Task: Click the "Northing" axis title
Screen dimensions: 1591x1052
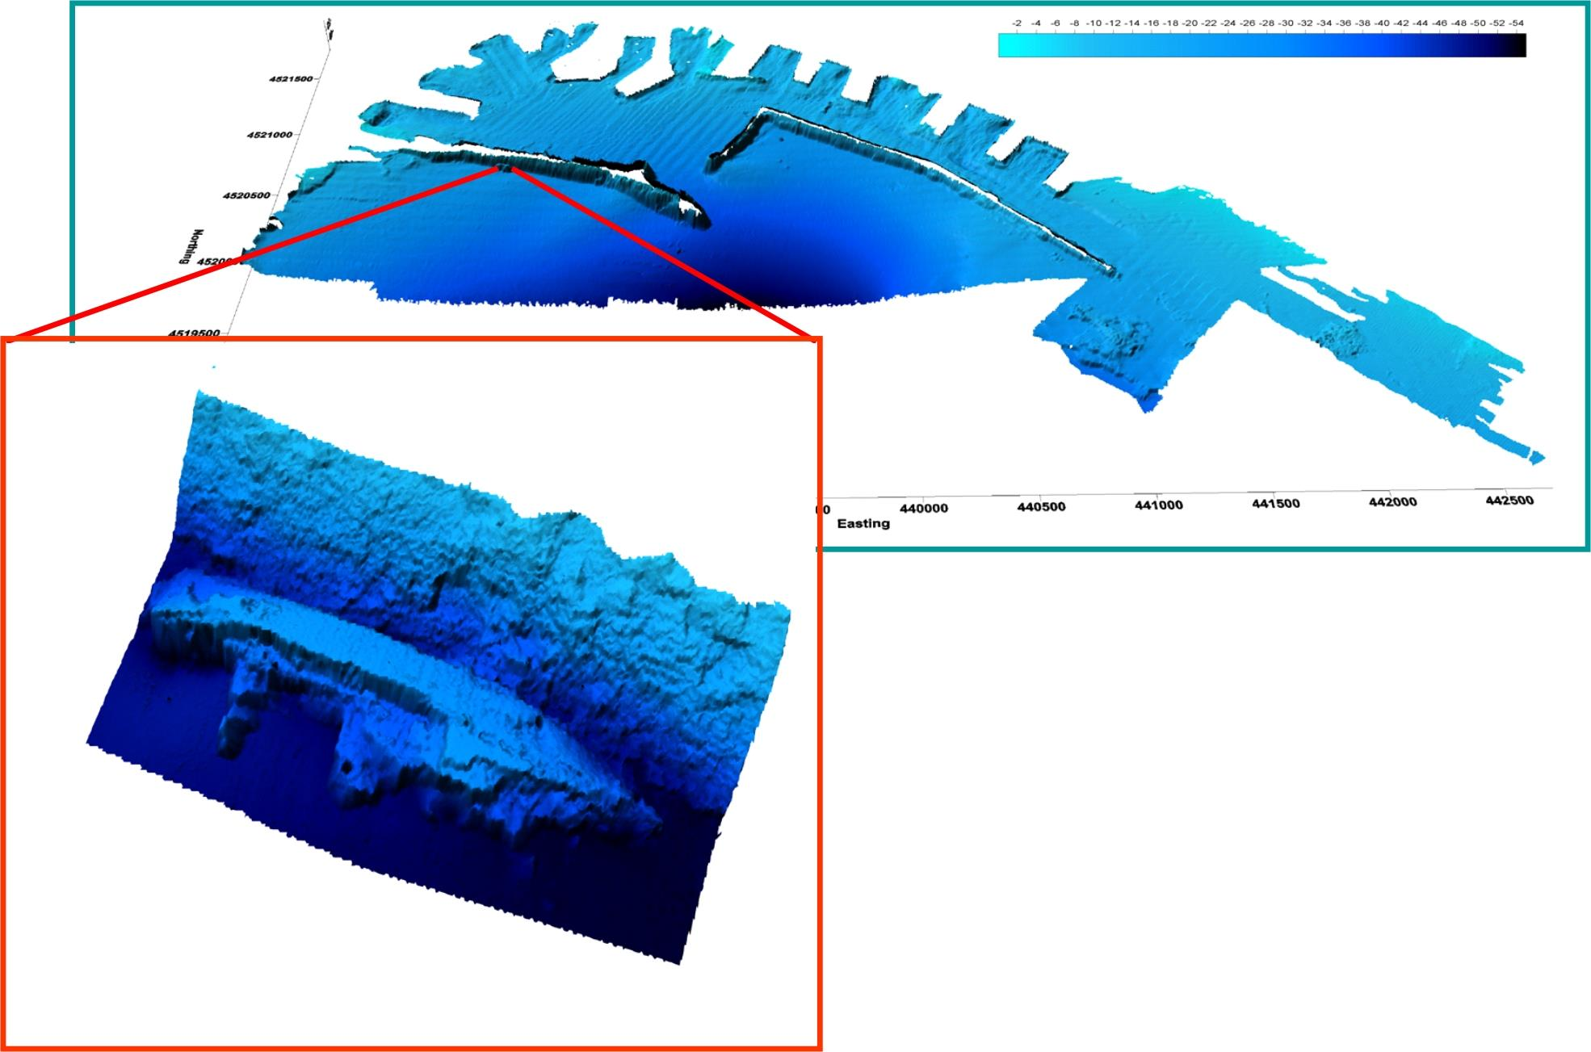Action: (191, 246)
